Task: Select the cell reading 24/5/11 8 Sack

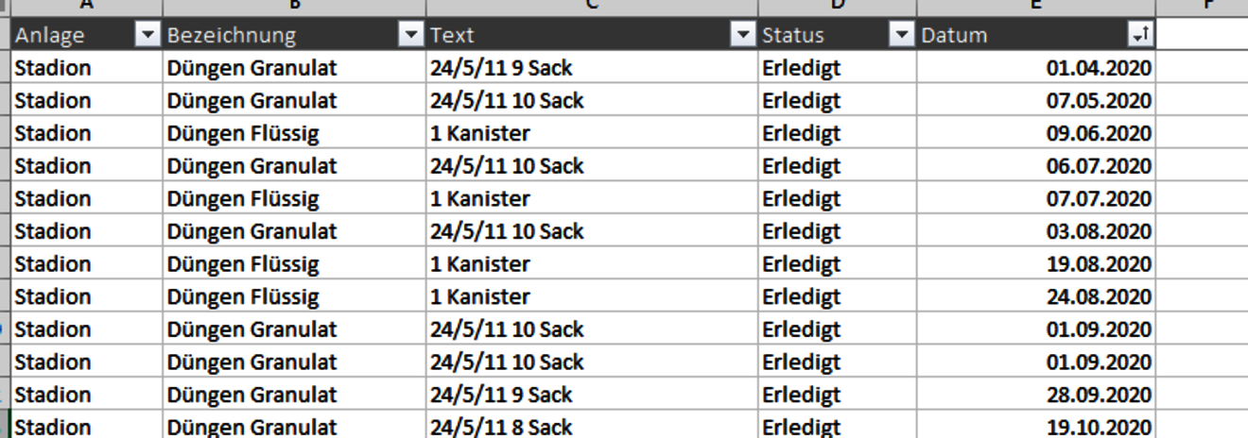Action: click(591, 427)
